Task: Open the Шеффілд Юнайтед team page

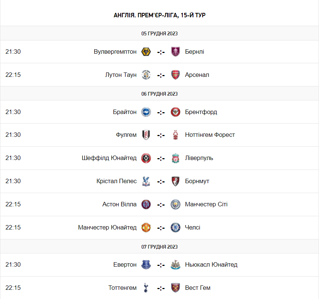Action: (x=109, y=158)
